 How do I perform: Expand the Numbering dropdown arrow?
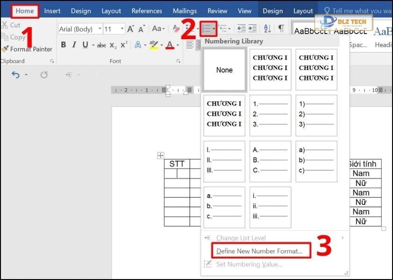[214, 29]
